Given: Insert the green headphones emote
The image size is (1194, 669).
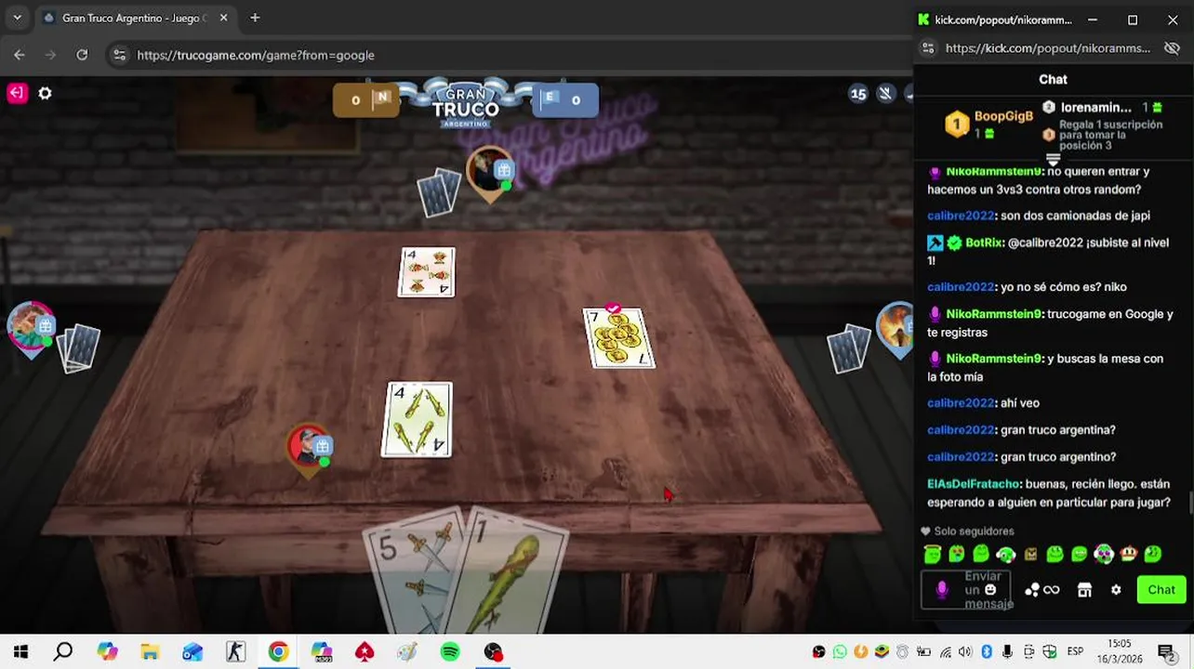Looking at the screenshot, I should (x=1005, y=555).
